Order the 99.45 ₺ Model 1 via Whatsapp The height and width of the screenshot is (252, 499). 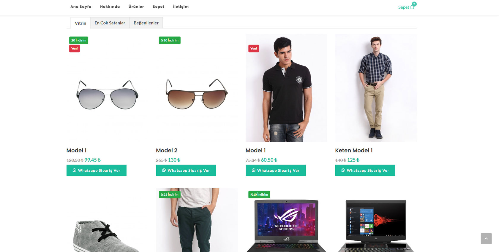pos(97,170)
